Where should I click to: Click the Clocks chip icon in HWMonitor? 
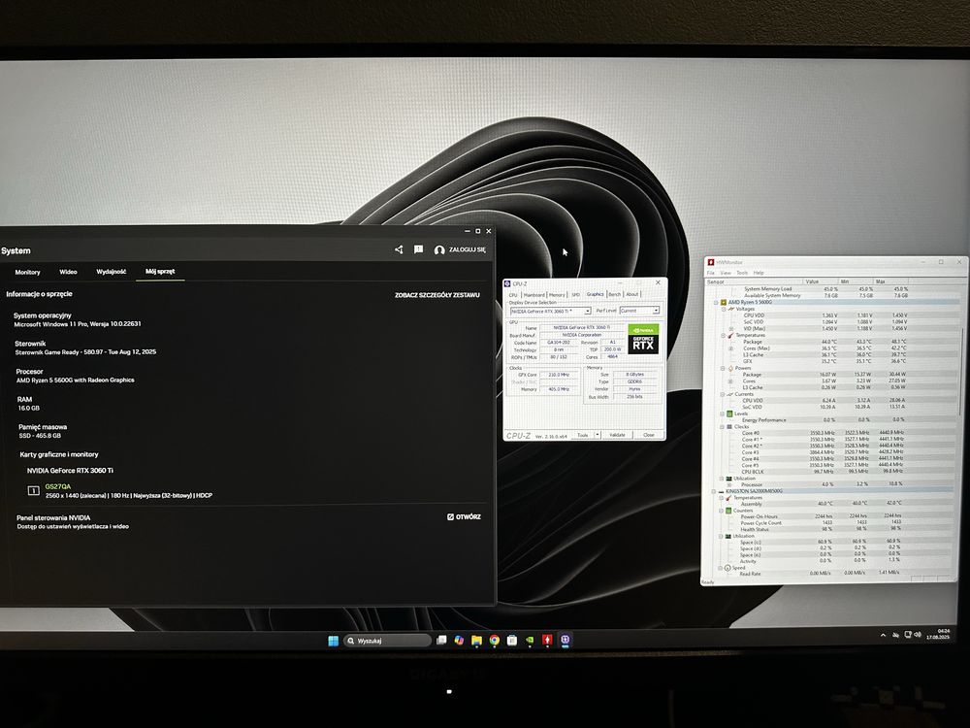coord(729,426)
